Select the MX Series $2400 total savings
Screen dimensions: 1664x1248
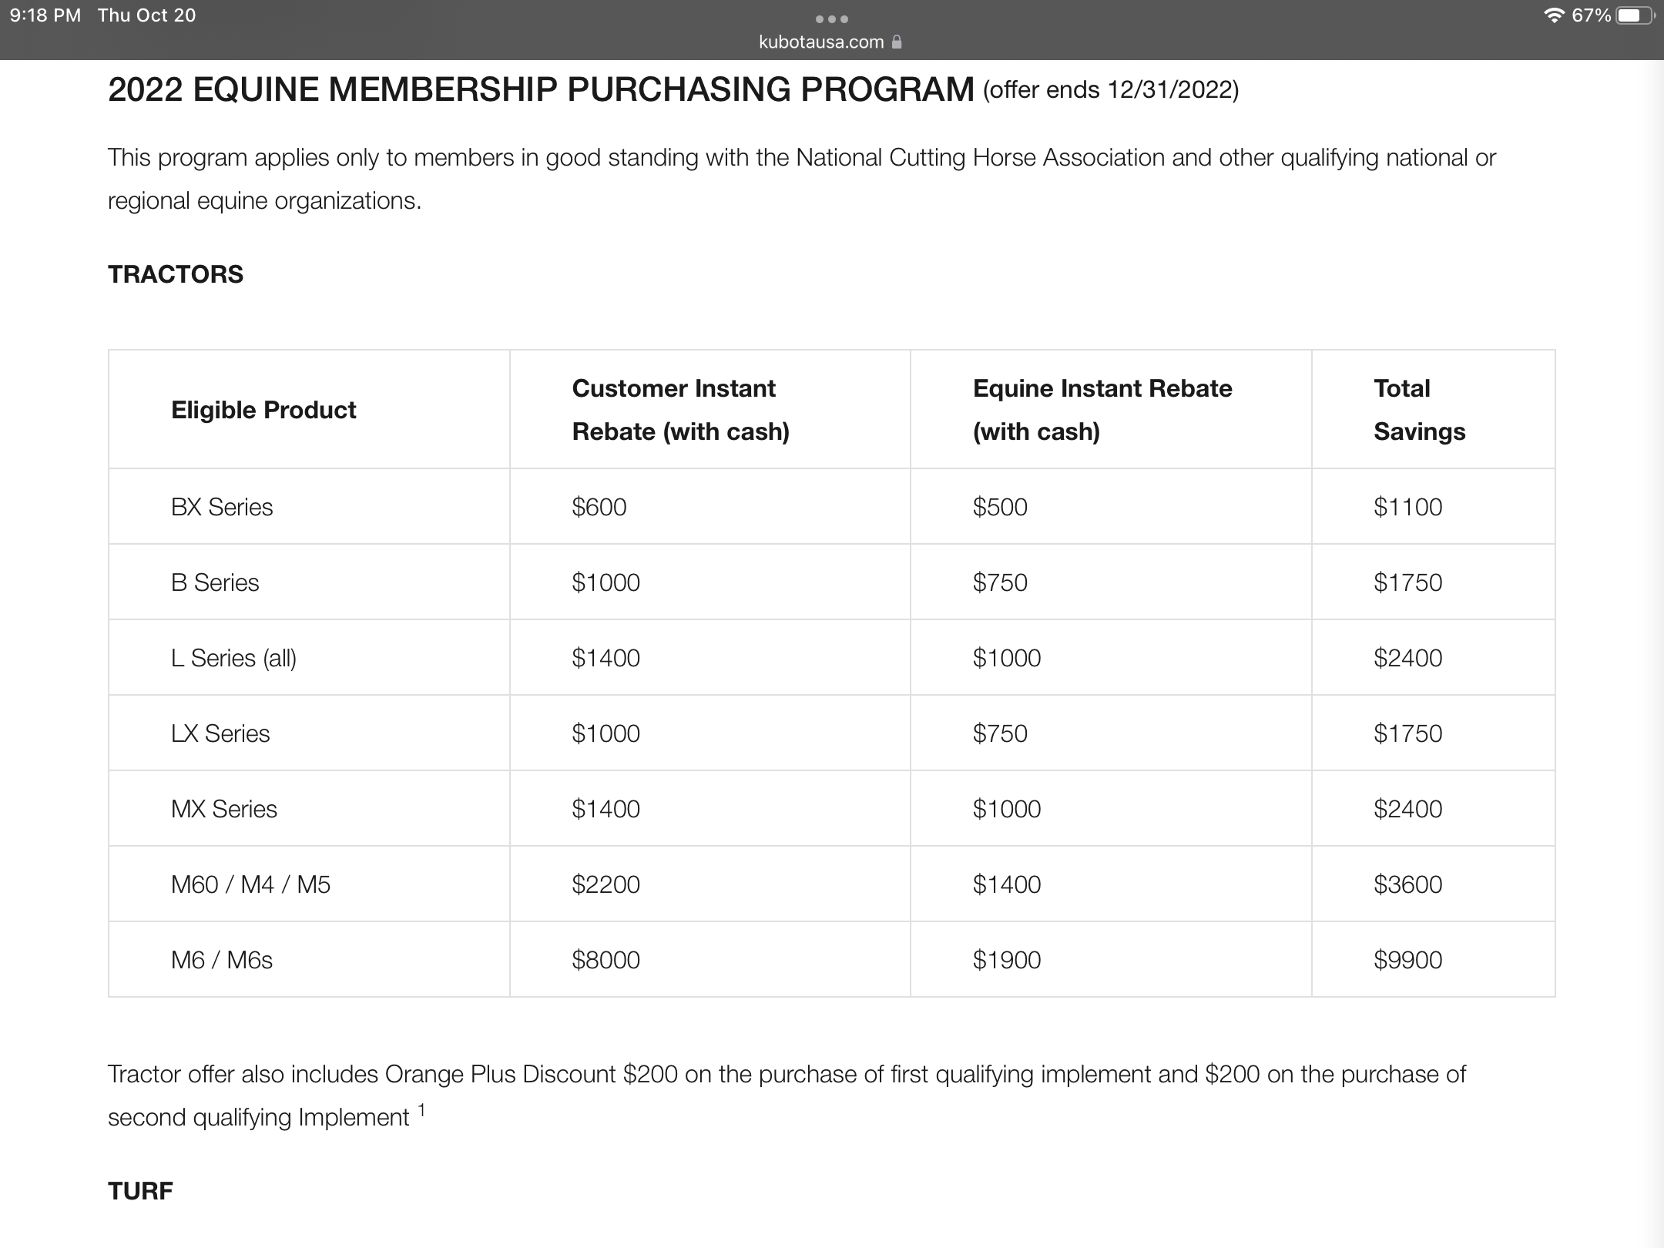(x=1408, y=809)
